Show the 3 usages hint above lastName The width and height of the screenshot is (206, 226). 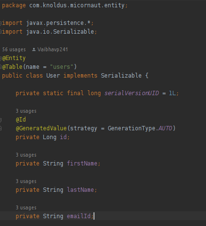point(26,181)
